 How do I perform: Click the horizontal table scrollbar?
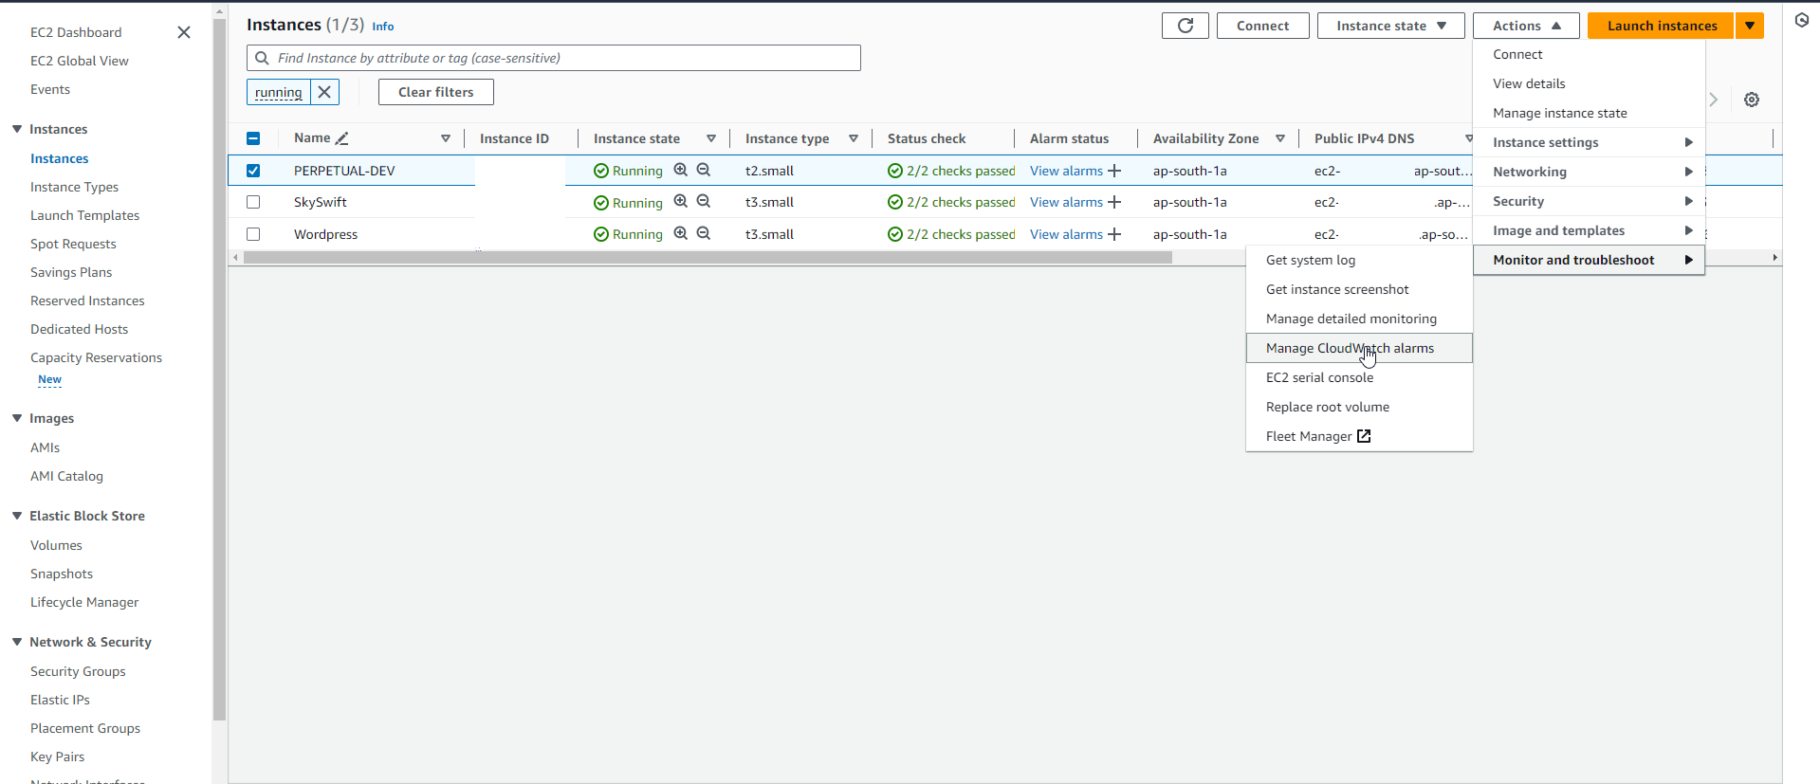[x=708, y=258]
